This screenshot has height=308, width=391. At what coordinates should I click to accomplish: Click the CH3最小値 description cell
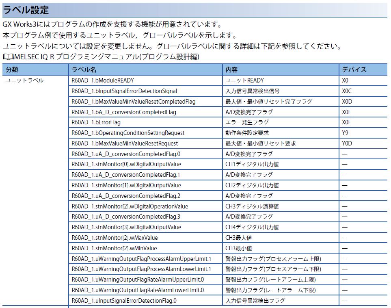tap(238, 248)
